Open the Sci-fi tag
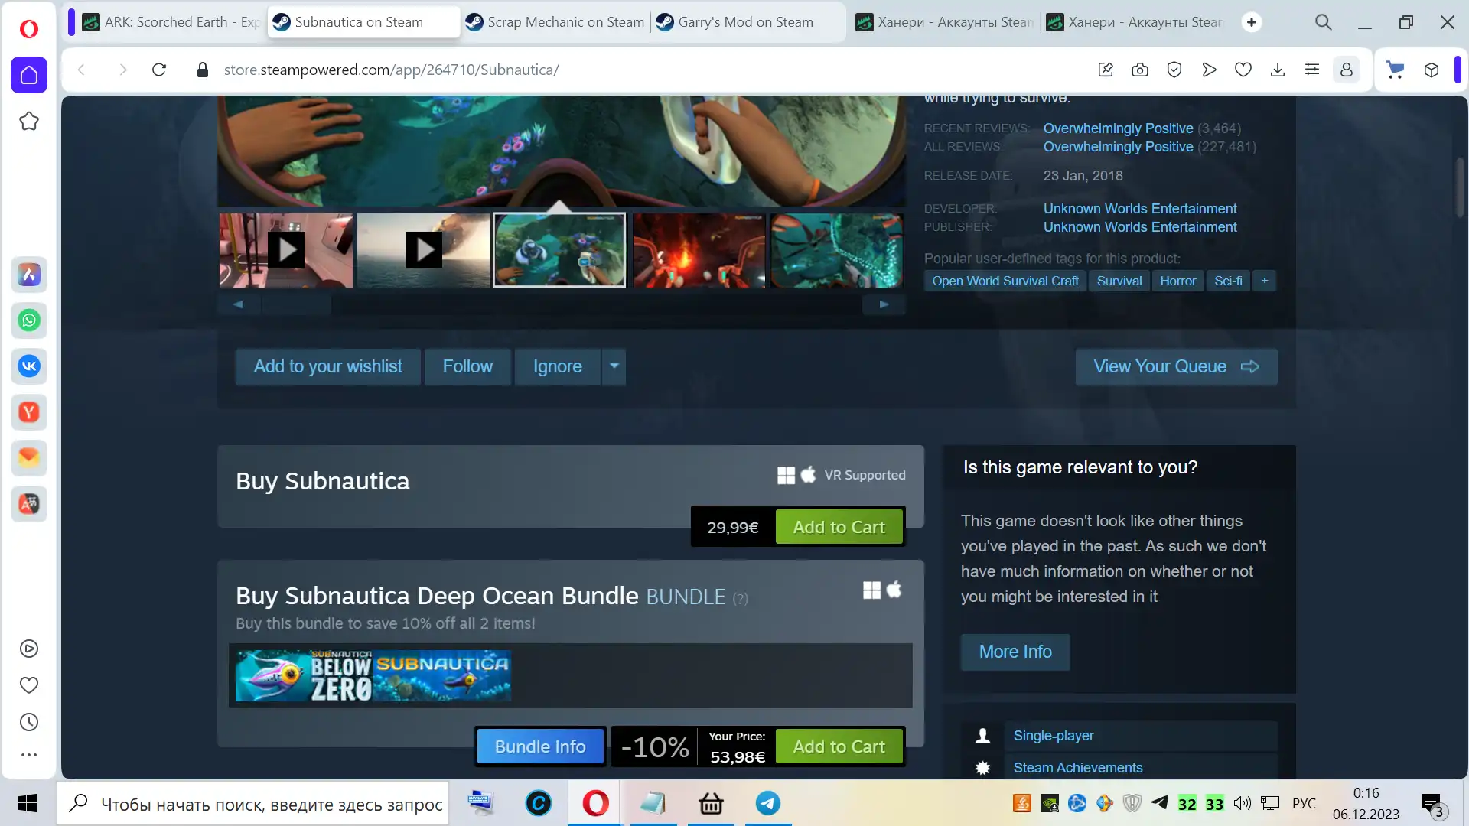The height and width of the screenshot is (826, 1469). point(1228,281)
